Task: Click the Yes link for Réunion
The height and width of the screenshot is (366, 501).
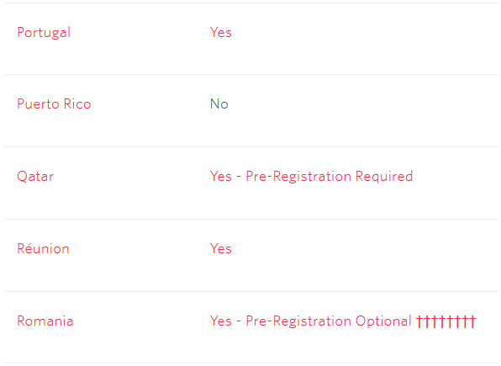Action: pos(221,248)
